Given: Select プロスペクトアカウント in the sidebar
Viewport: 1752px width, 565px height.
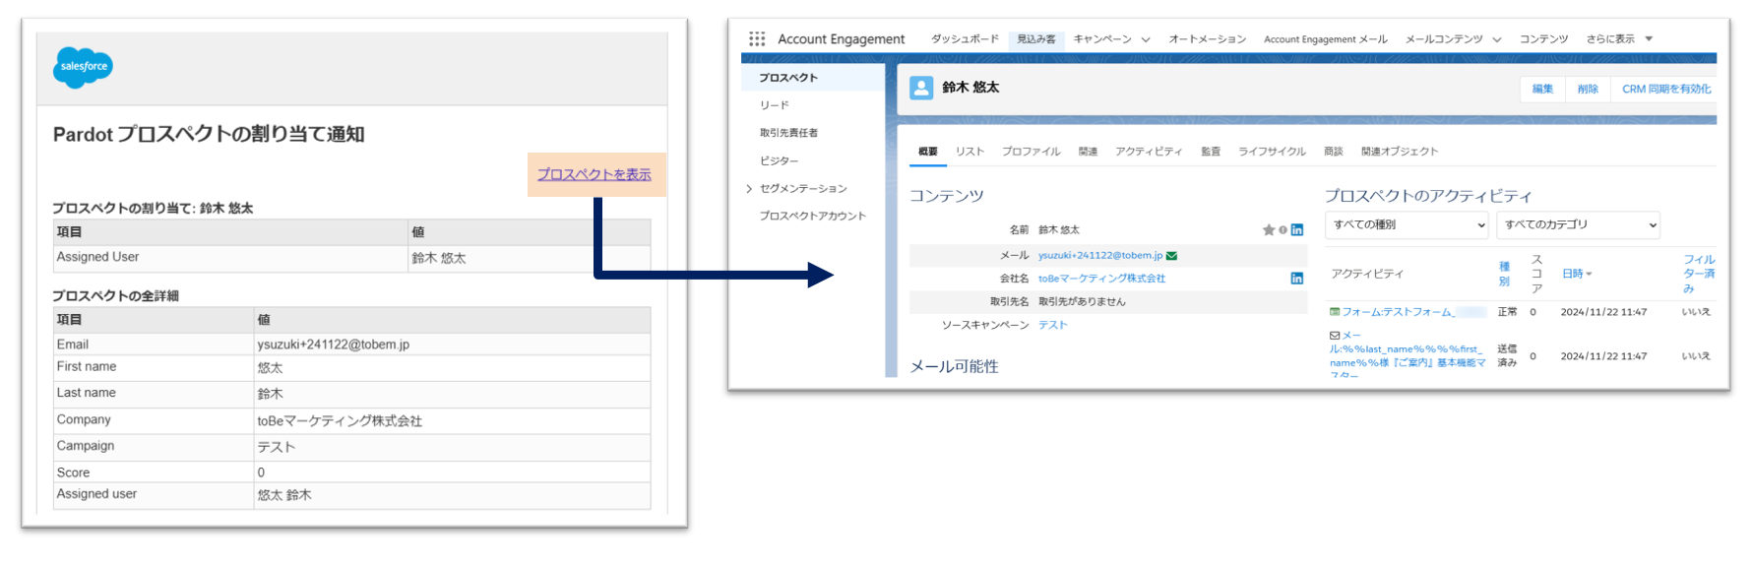Looking at the screenshot, I should click(x=813, y=216).
